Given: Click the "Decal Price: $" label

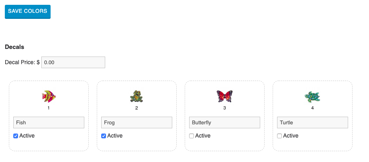Looking at the screenshot, I should click(x=22, y=63).
